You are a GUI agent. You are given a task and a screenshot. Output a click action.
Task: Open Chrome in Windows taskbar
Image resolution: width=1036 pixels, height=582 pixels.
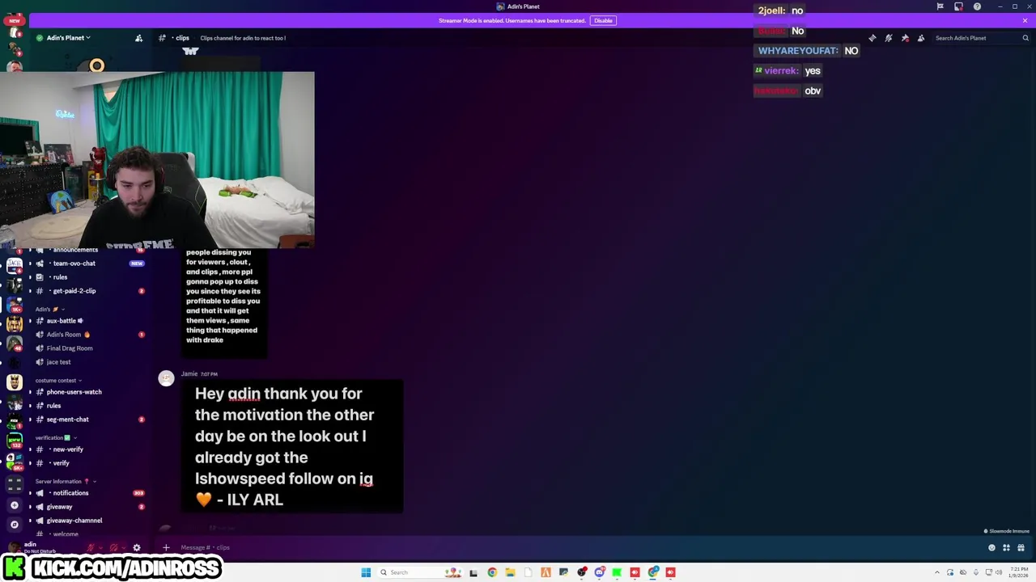tap(492, 572)
